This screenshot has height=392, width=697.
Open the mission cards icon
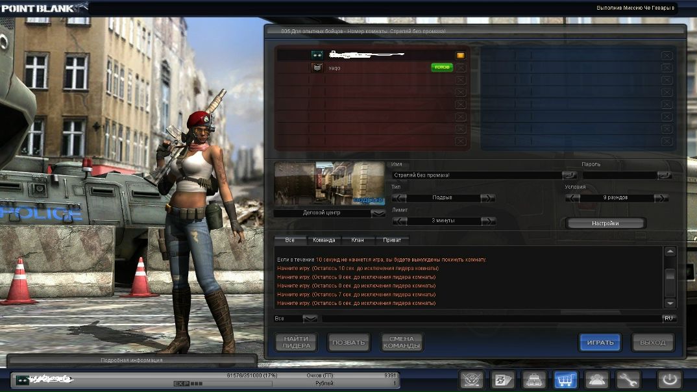tap(503, 380)
